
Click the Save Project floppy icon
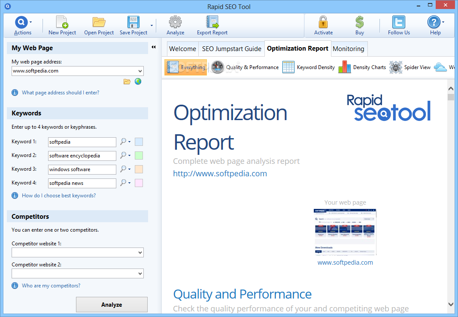pyautogui.click(x=133, y=22)
